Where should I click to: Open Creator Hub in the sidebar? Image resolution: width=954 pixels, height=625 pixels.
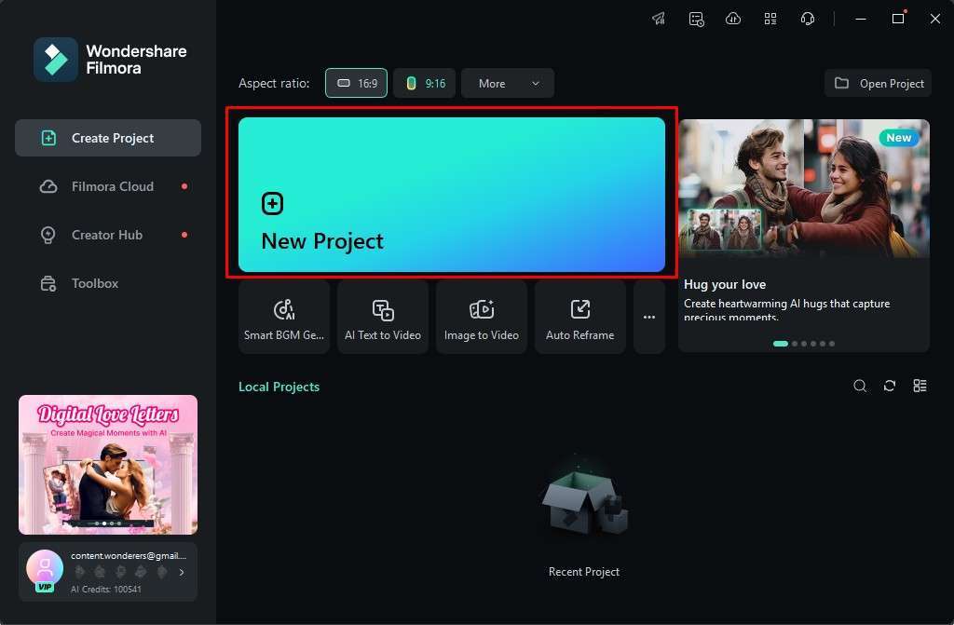pos(108,235)
